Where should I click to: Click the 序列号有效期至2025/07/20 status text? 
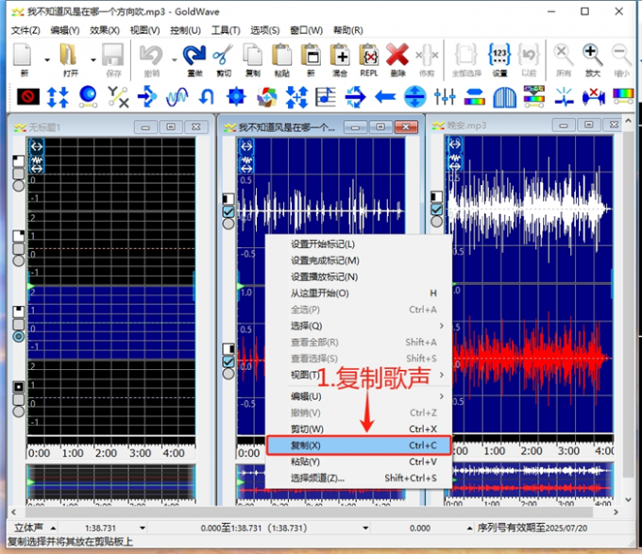click(x=532, y=529)
